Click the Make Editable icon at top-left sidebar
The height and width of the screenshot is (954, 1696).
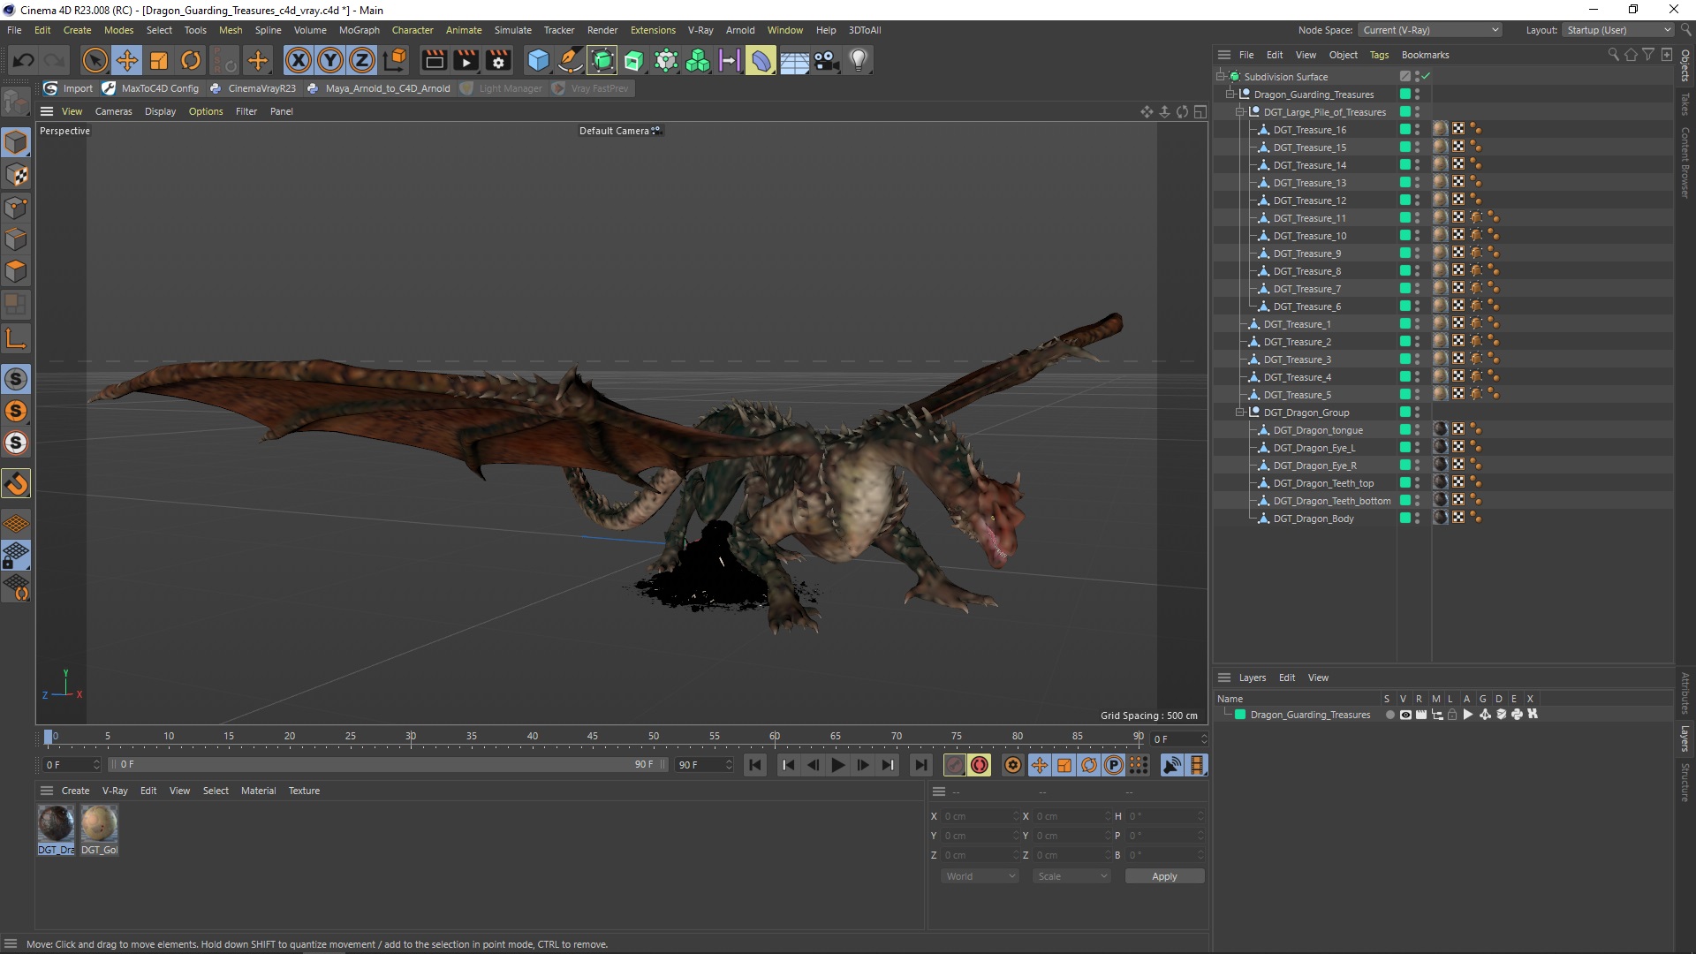point(16,102)
